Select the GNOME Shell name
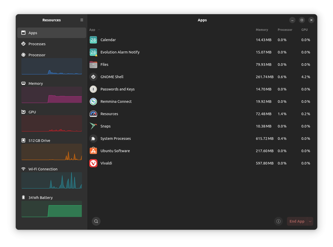This screenshot has height=247, width=333. (x=112, y=77)
